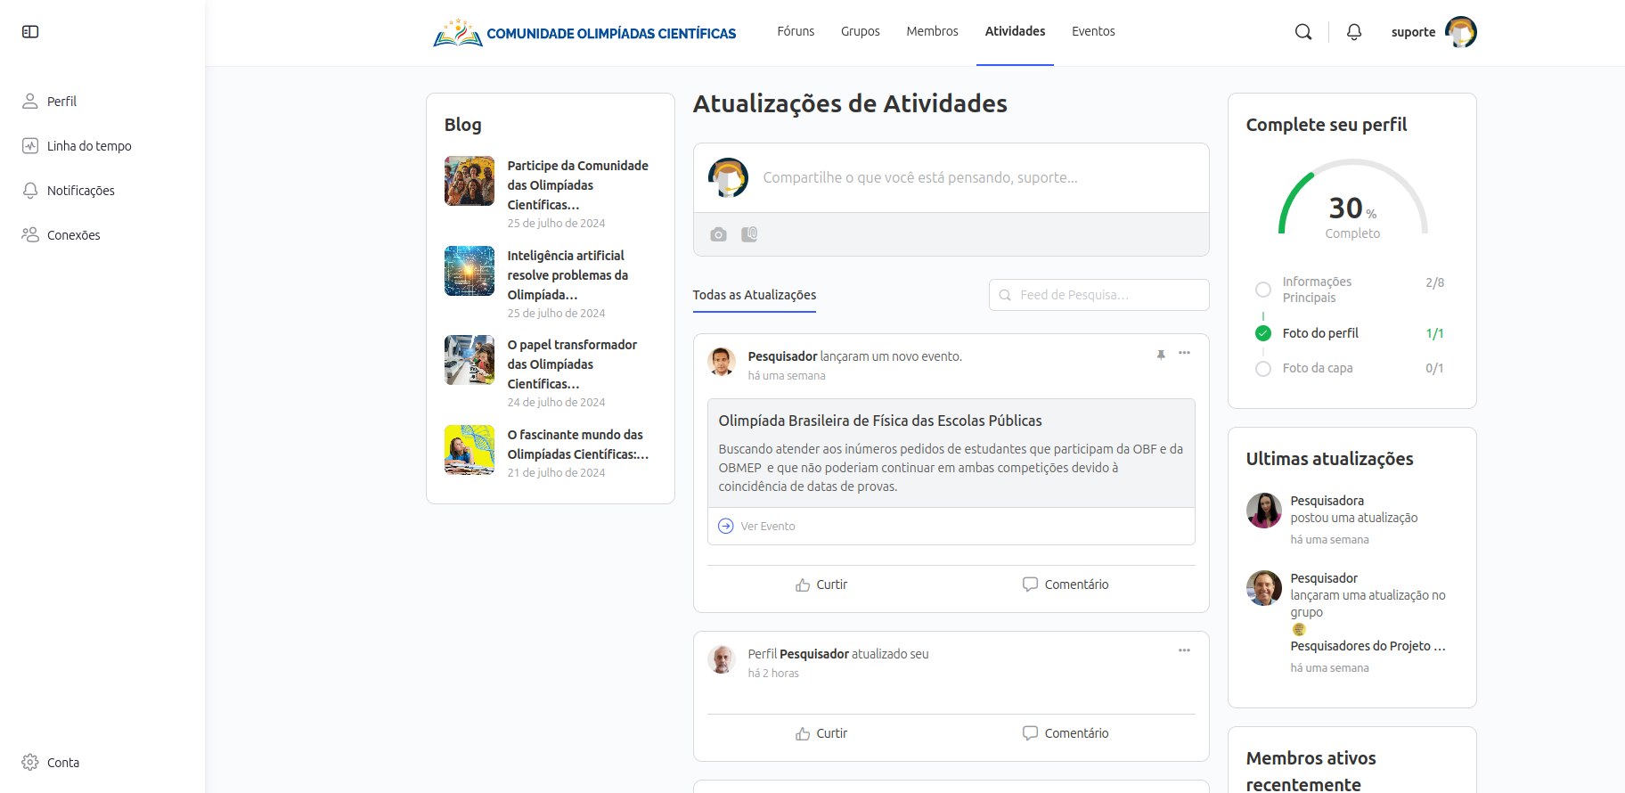Open Conexões in the sidebar
The image size is (1625, 793).
[61, 235]
